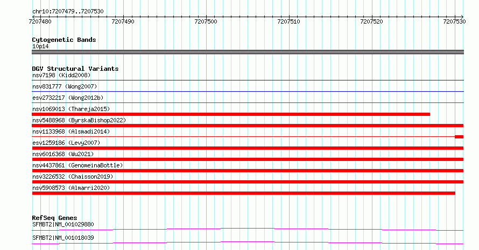Click ruler tick label 7207520
This screenshot has height=250, width=479.
(371, 21)
